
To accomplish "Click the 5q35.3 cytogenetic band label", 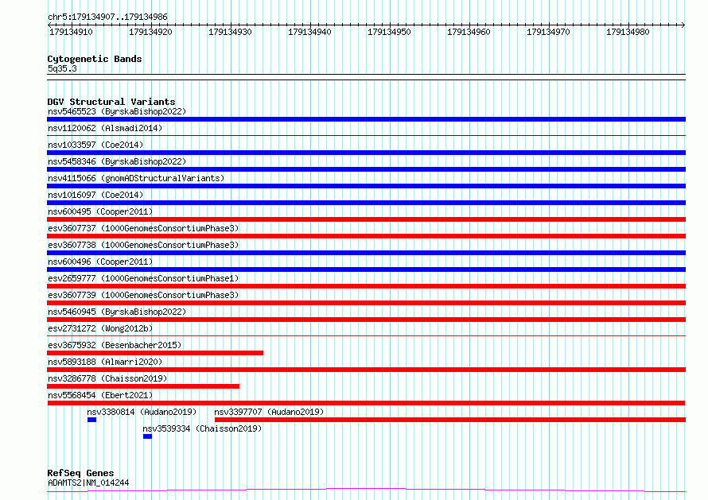I will 62,68.
